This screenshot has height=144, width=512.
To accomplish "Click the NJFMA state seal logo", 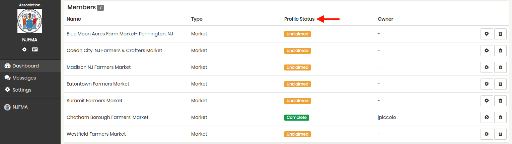I will pos(30,21).
